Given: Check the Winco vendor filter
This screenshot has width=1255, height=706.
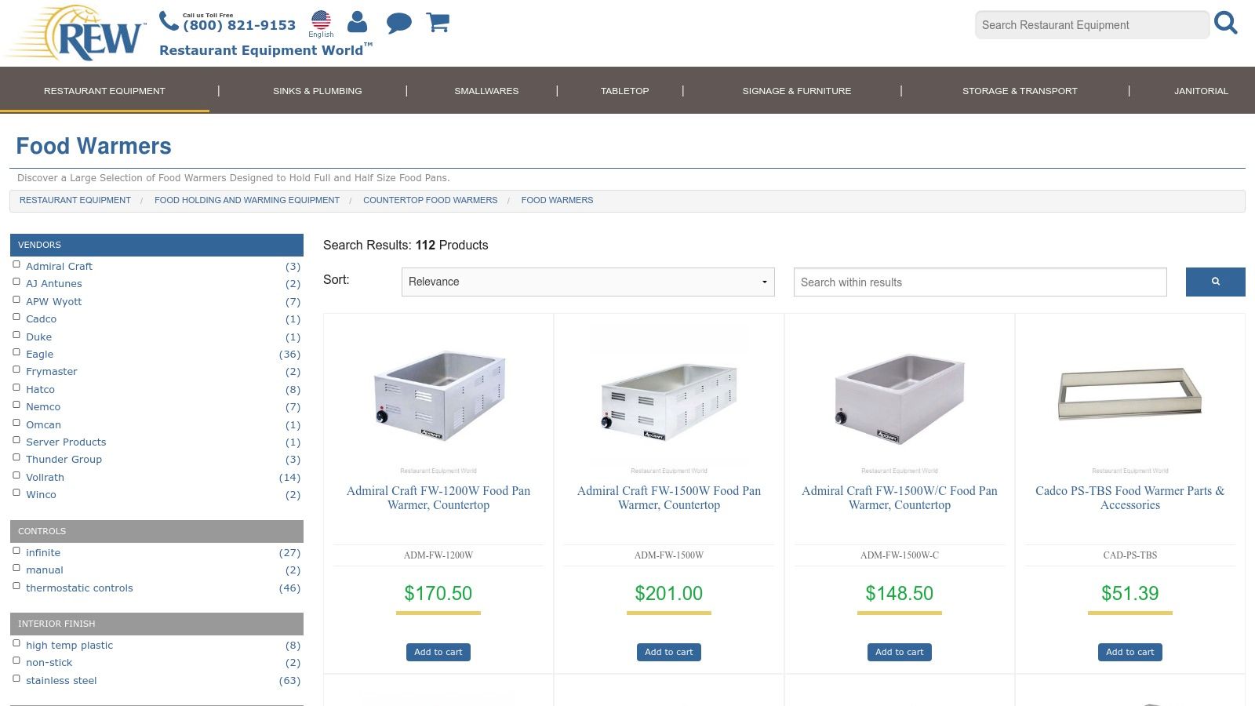Looking at the screenshot, I should point(16,493).
